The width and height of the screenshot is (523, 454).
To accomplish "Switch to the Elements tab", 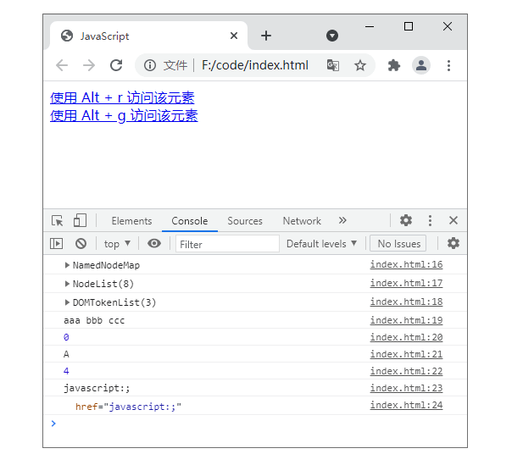I will [131, 221].
